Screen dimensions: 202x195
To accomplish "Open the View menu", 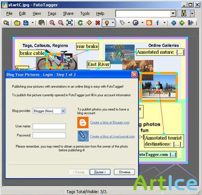I will [37, 13].
